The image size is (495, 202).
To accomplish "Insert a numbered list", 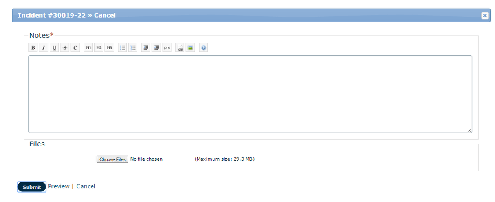I will click(x=133, y=48).
